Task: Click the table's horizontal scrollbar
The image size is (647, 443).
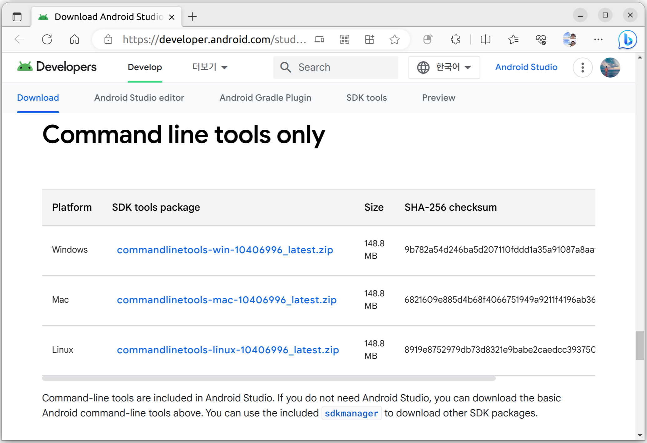Action: click(269, 378)
